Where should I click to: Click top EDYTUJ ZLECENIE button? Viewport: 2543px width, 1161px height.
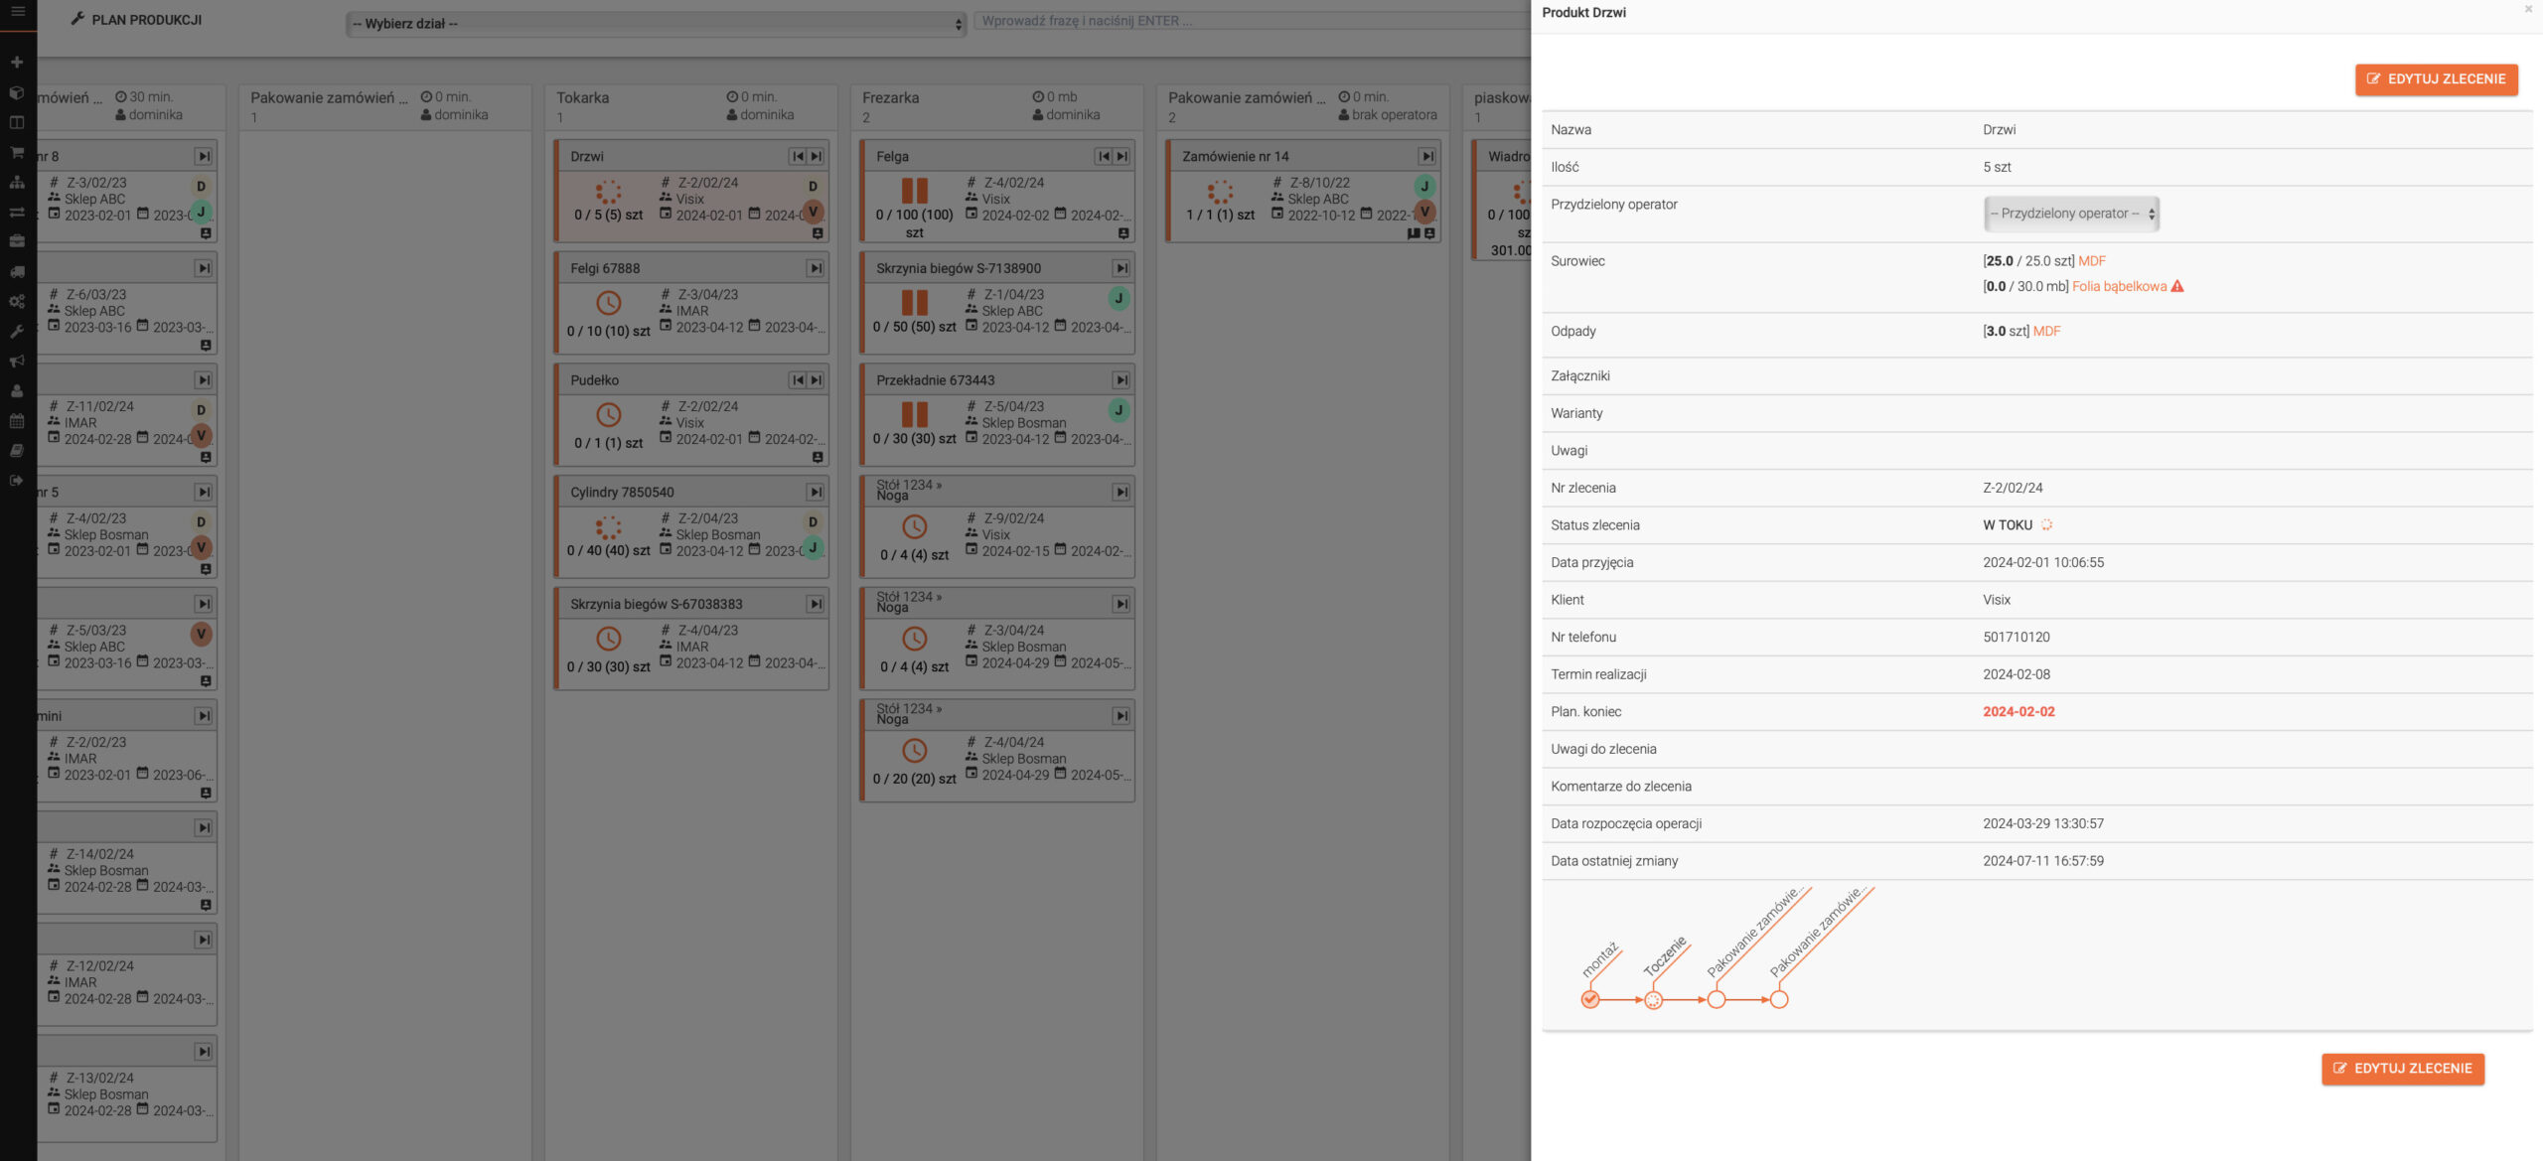[2436, 79]
